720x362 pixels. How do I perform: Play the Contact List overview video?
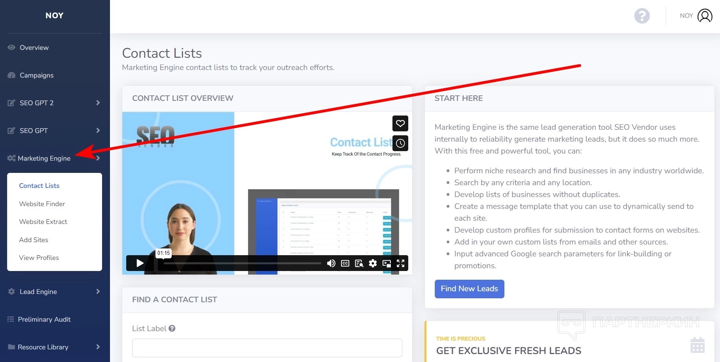(x=140, y=263)
